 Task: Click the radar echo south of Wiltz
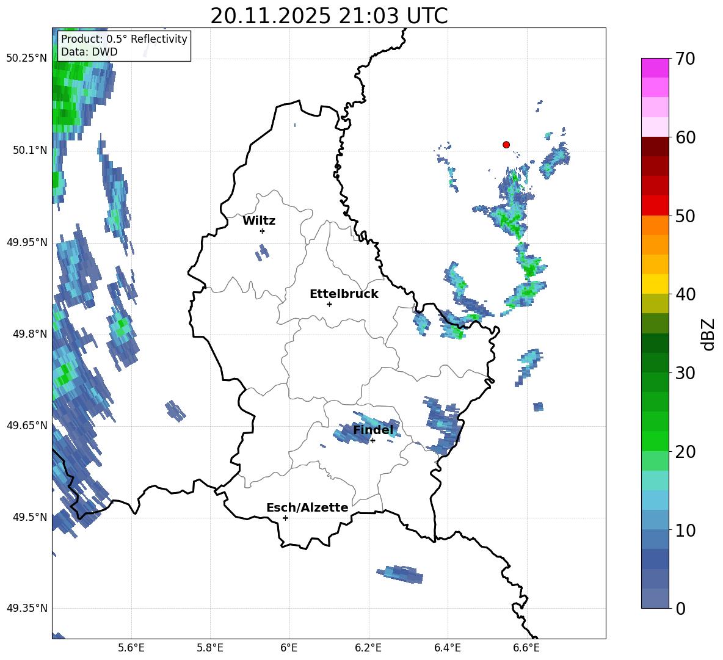[x=263, y=253]
